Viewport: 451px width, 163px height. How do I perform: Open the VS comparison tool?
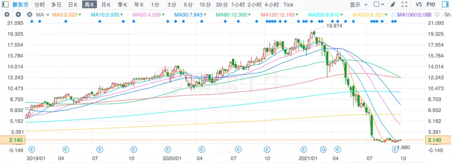419,5
